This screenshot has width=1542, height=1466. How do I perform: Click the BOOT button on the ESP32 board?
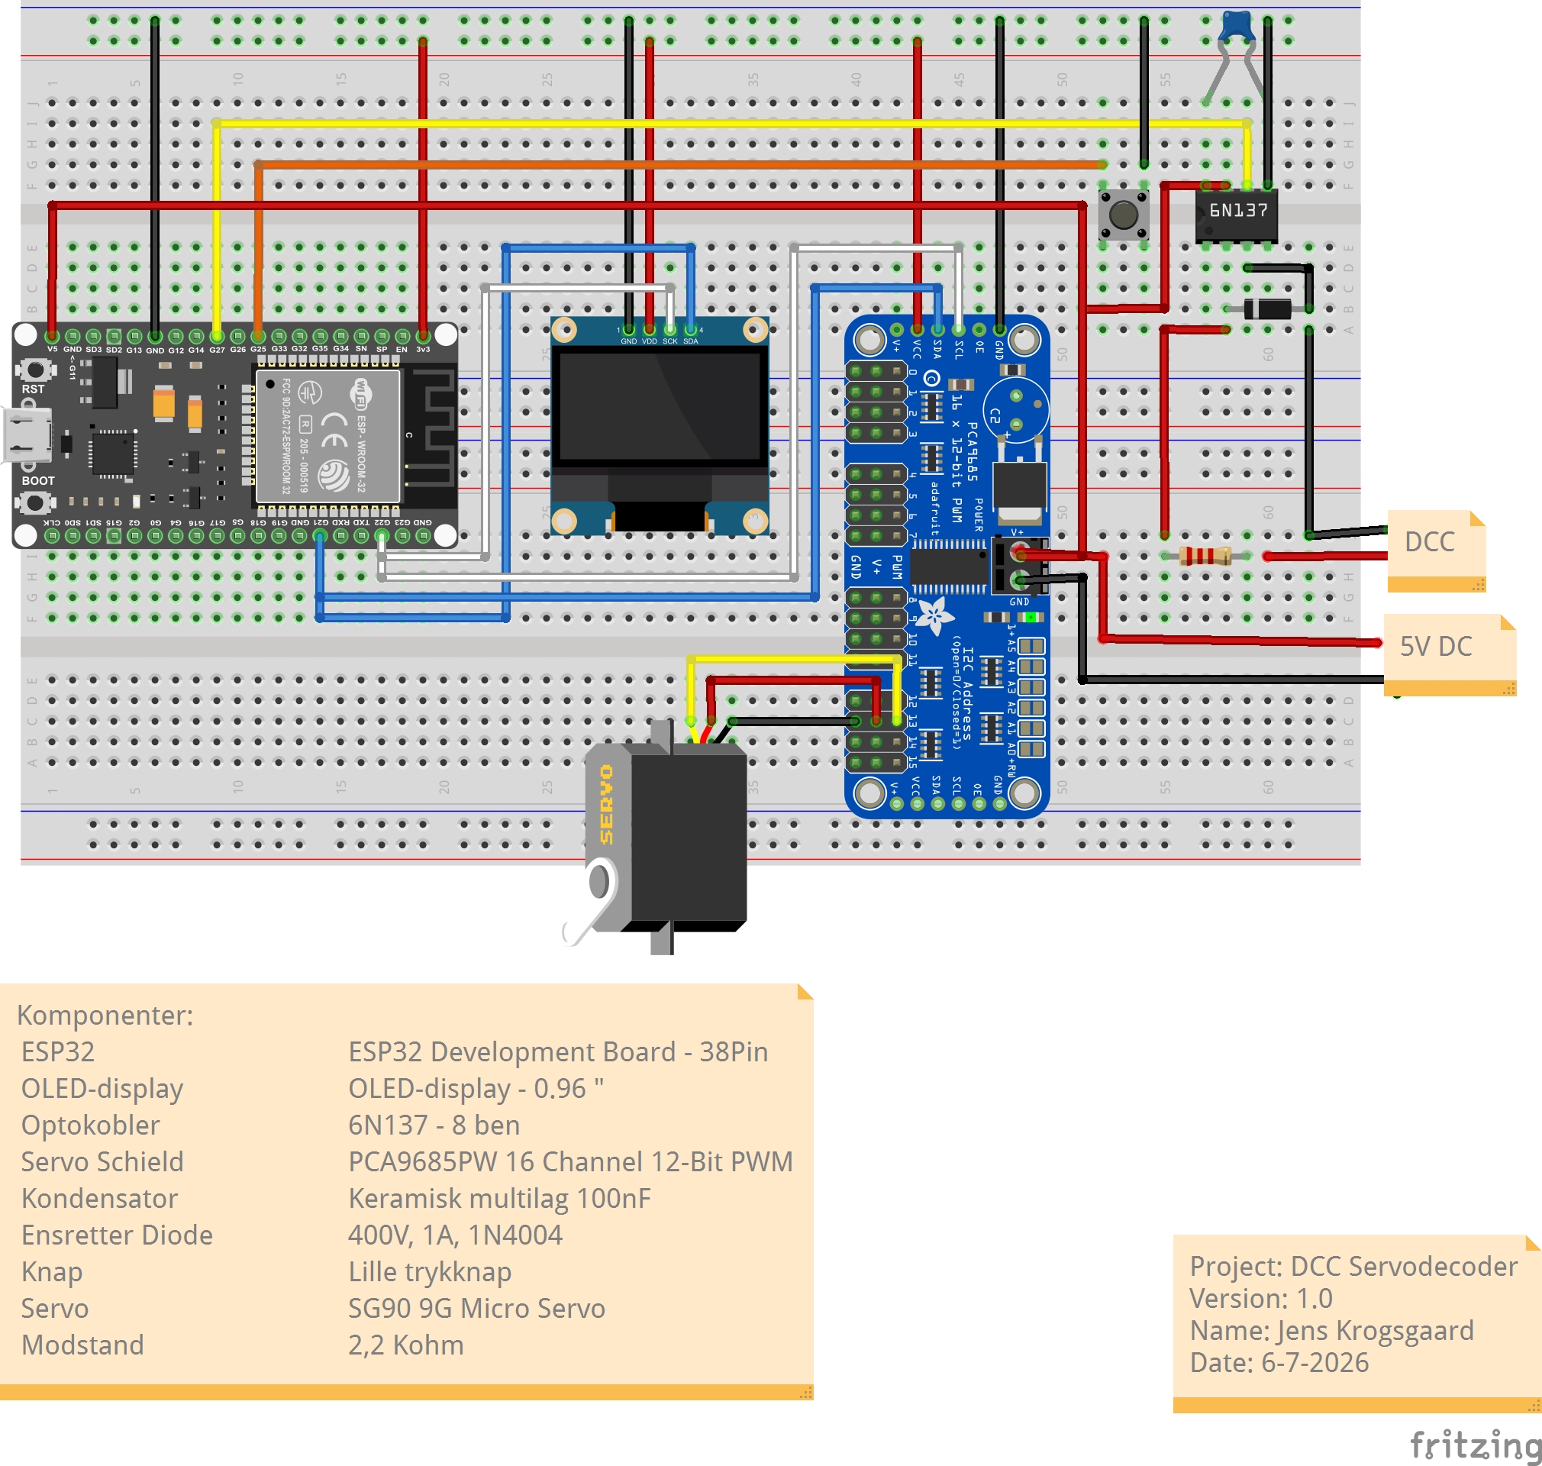coord(34,501)
